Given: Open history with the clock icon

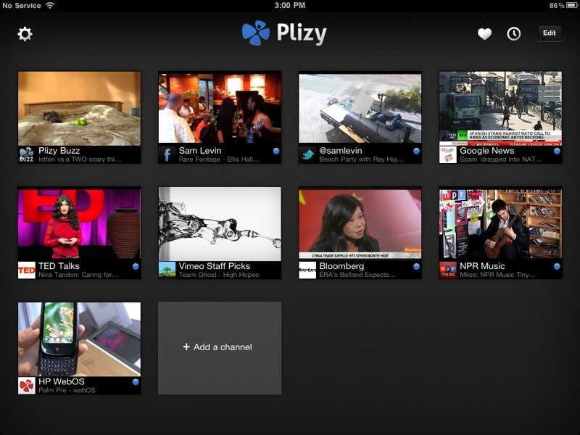Looking at the screenshot, I should click(x=513, y=34).
